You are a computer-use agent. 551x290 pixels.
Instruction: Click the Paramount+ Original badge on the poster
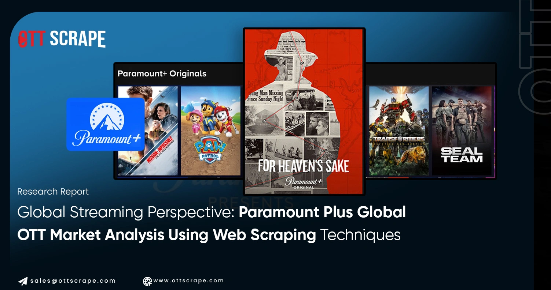[303, 182]
